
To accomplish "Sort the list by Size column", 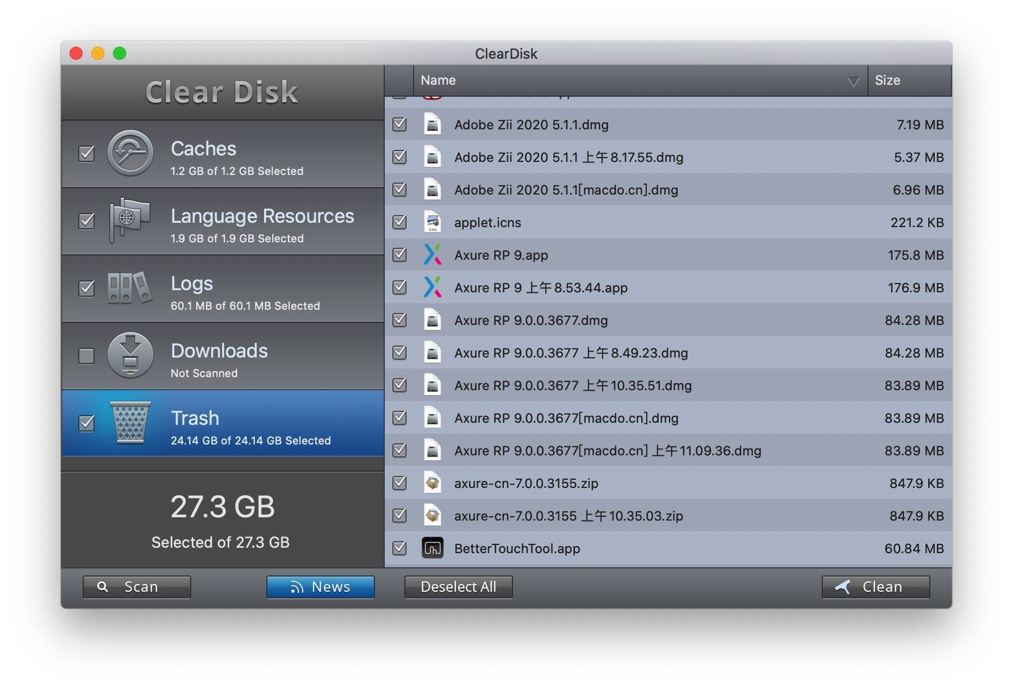I will tap(909, 80).
